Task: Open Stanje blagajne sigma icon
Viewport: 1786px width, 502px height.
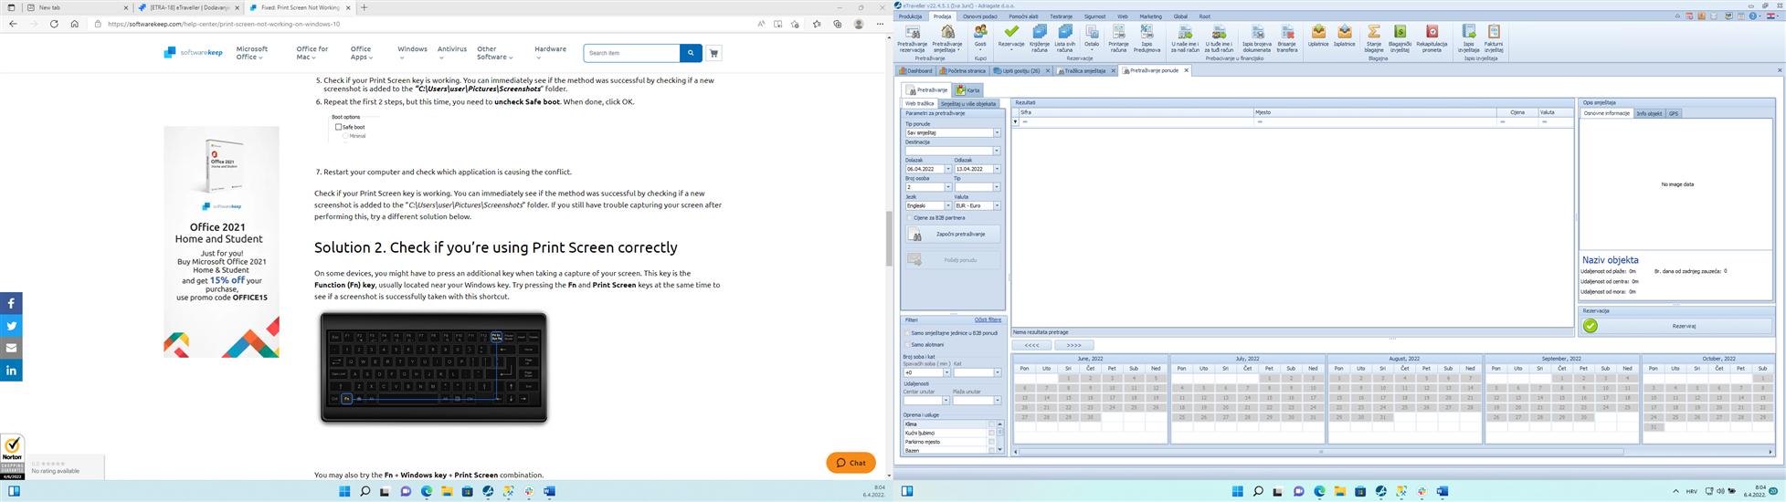Action: coord(1374,38)
